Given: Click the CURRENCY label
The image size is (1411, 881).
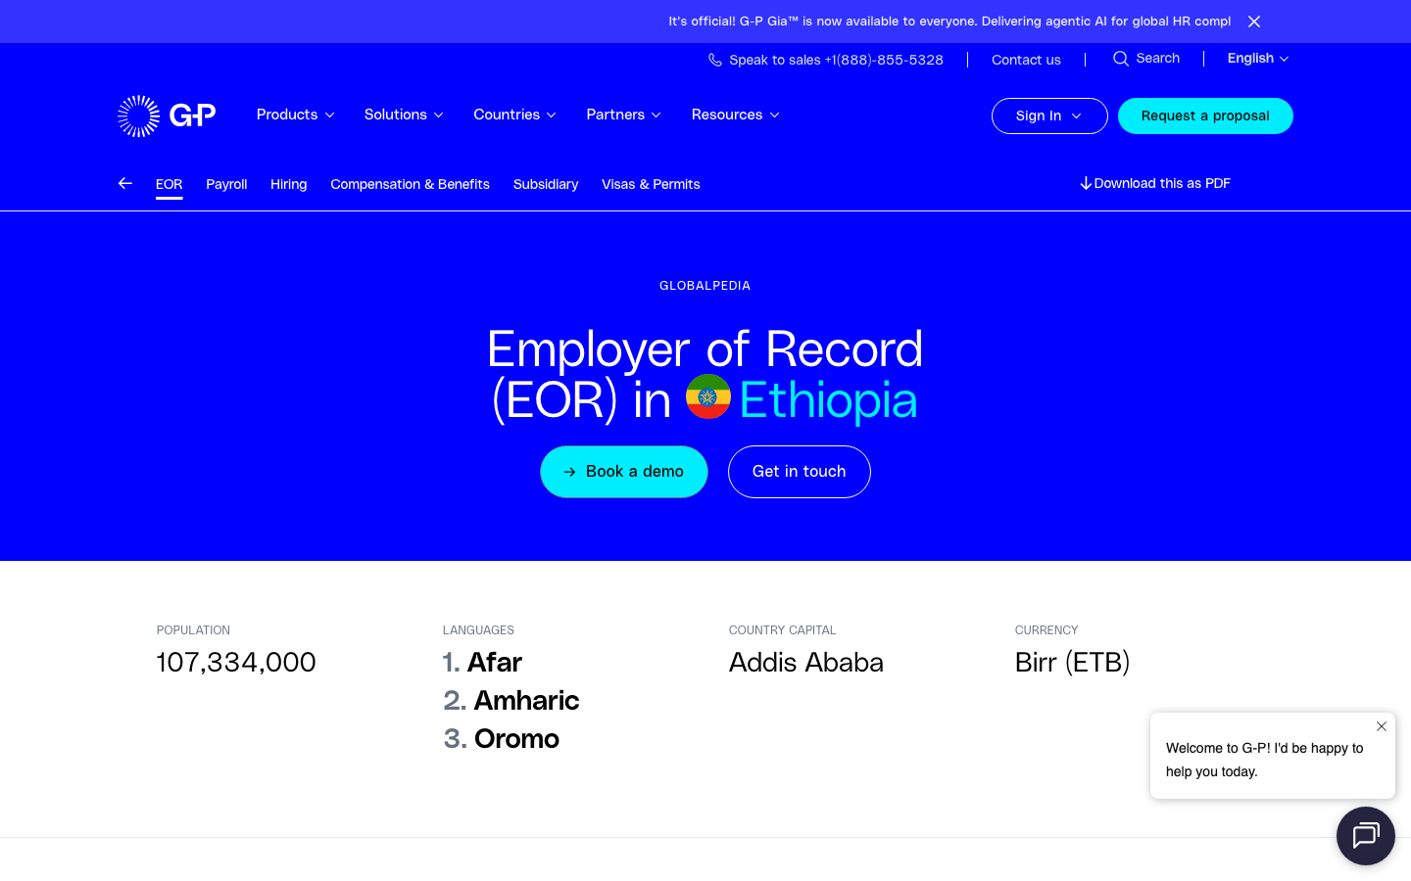Looking at the screenshot, I should click(x=1046, y=630).
